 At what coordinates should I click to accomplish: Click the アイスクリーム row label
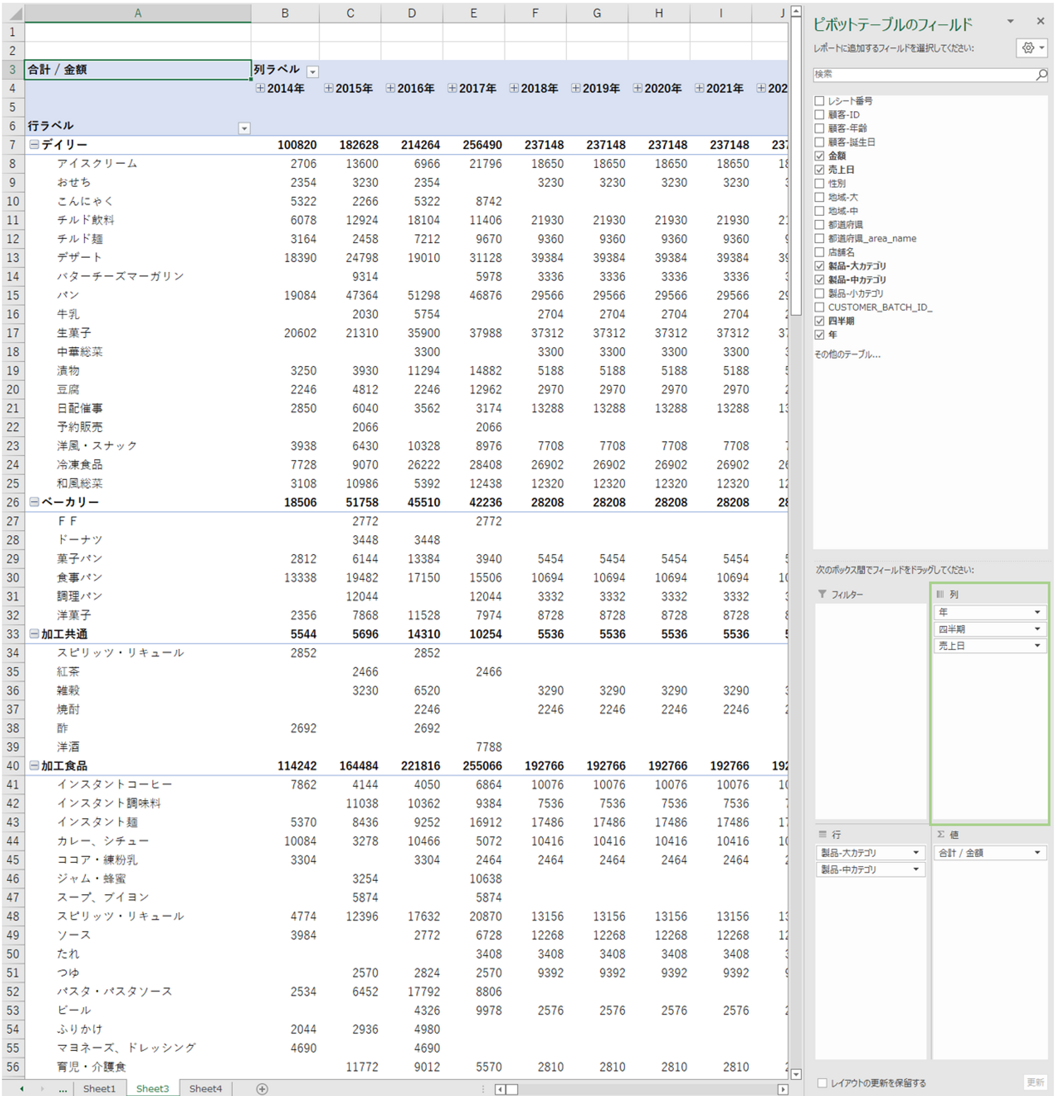(97, 163)
